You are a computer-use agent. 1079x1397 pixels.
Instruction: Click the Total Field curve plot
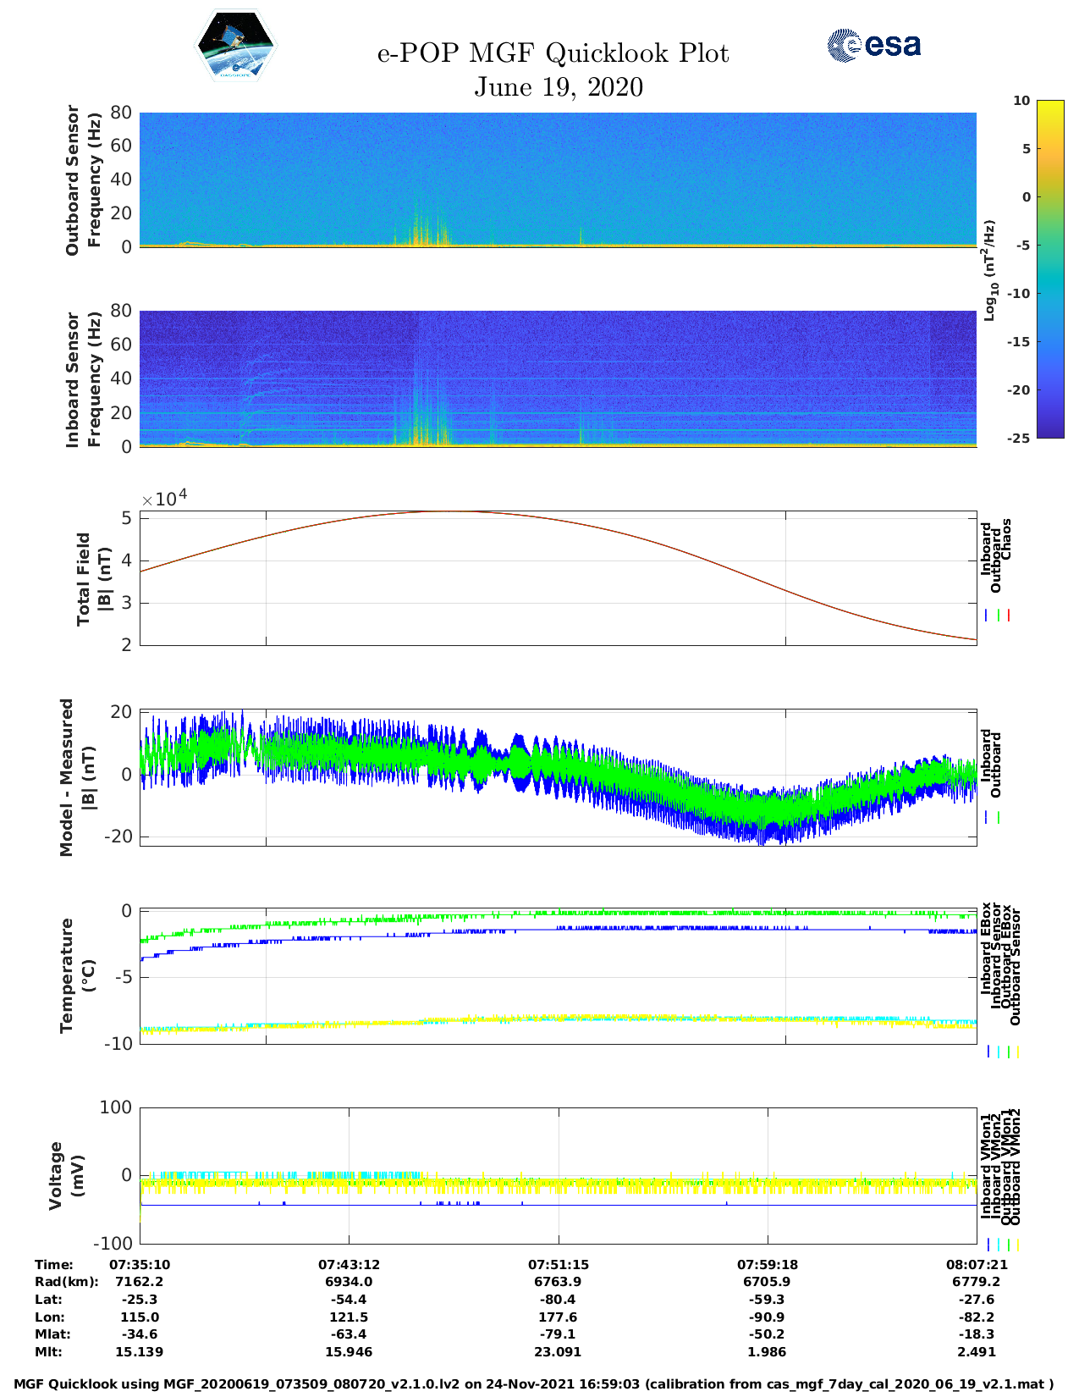(x=558, y=577)
